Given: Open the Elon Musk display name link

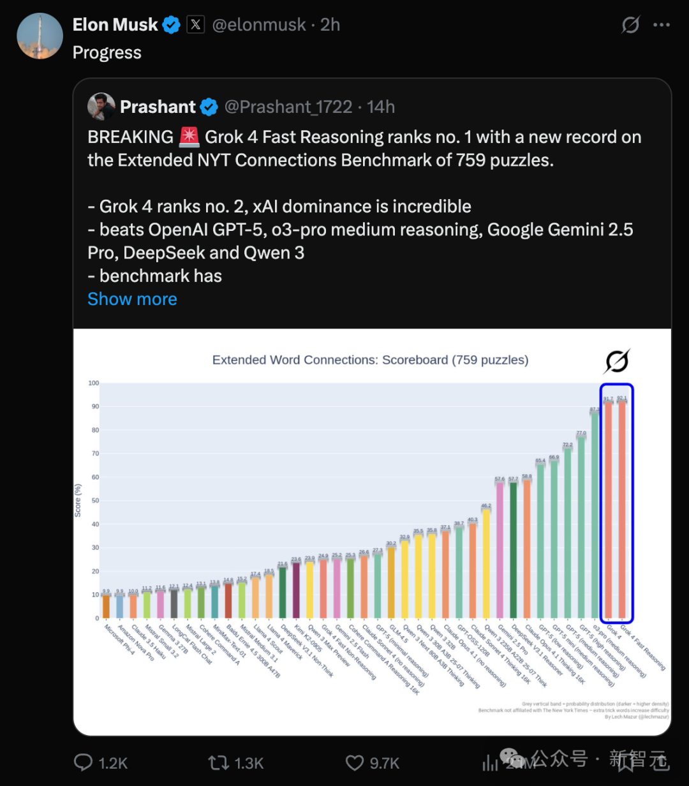Looking at the screenshot, I should 115,25.
